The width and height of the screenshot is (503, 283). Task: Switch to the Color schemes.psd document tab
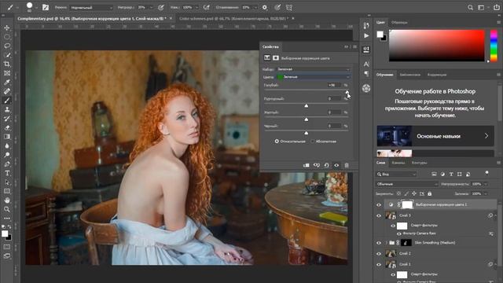click(234, 19)
